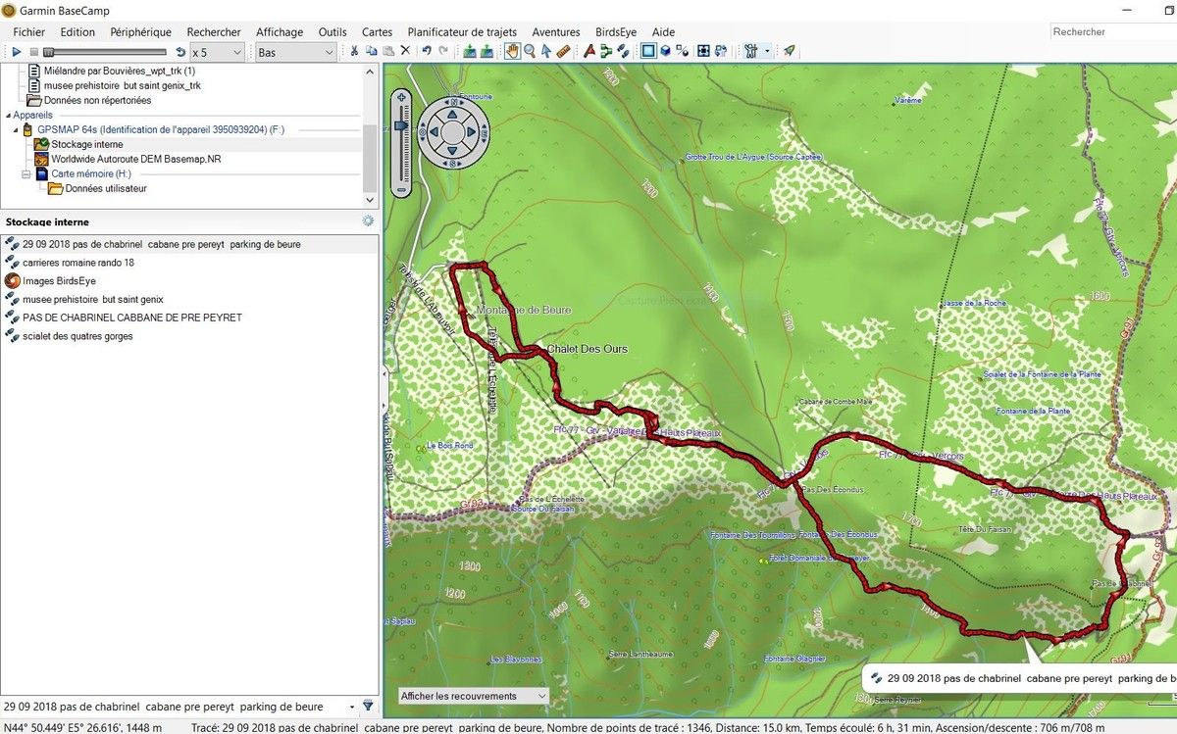Click the Paste icon in toolbar
This screenshot has height=734, width=1177.
click(388, 52)
